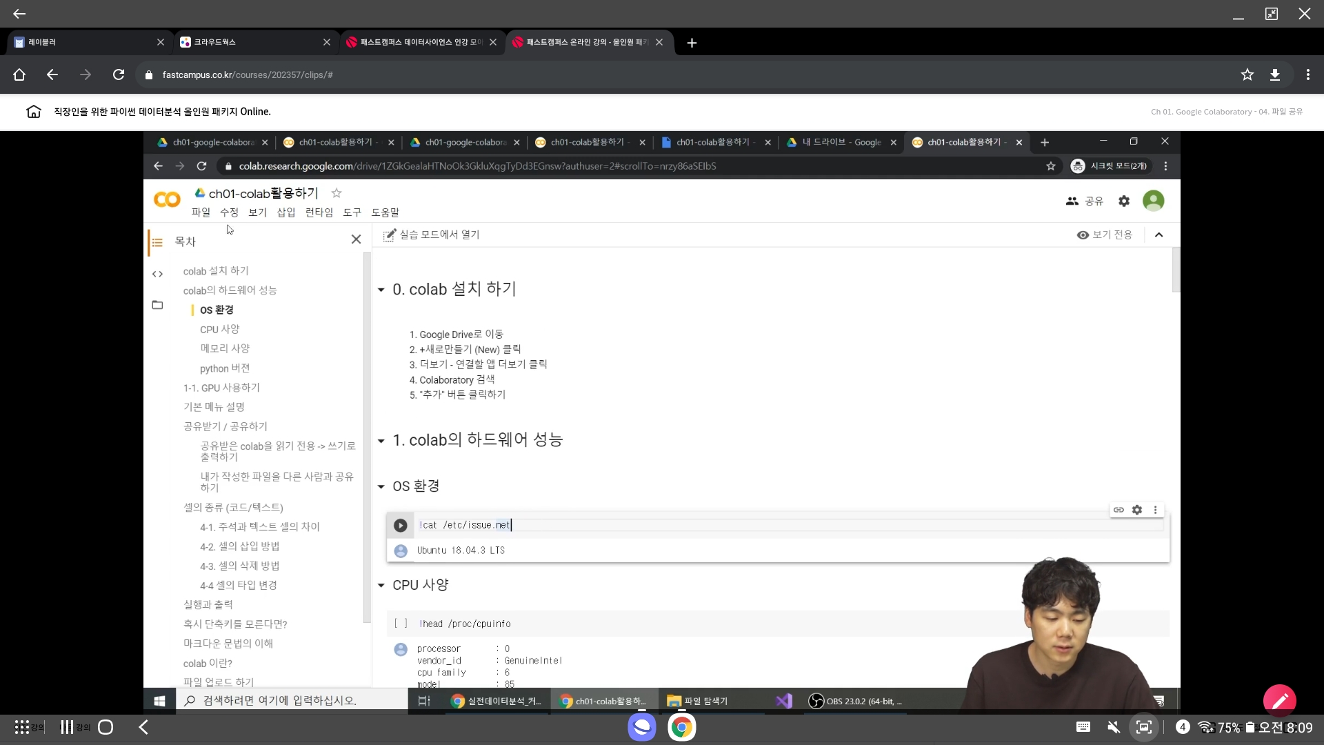The image size is (1324, 745).
Task: Open the 런타임 menu
Action: pyautogui.click(x=319, y=212)
